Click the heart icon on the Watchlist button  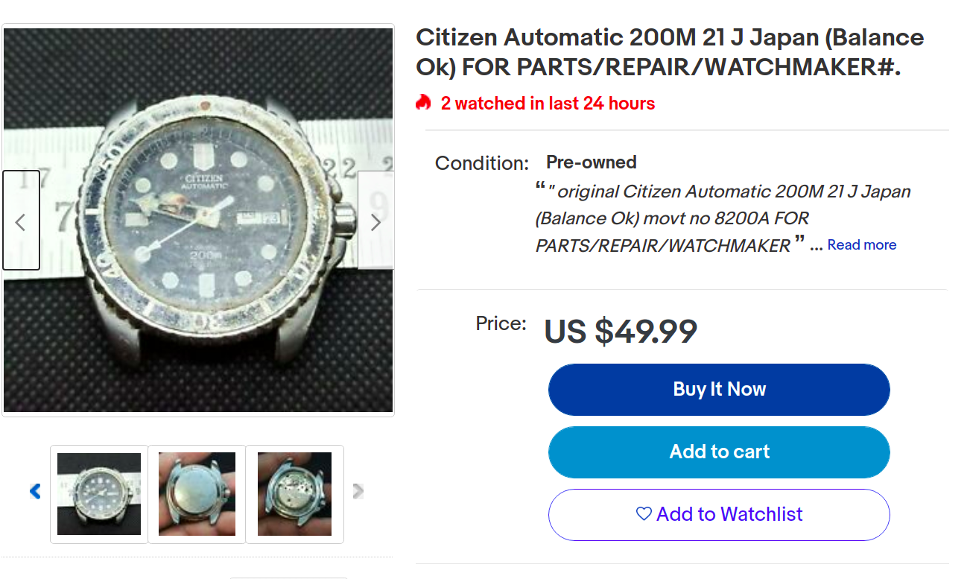tap(644, 513)
